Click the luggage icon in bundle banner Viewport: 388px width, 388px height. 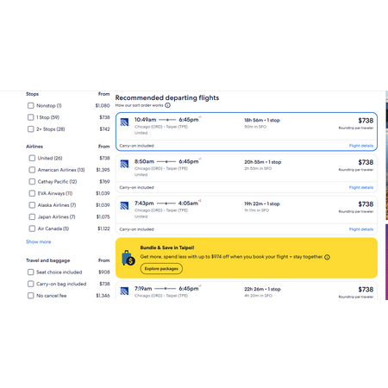click(x=128, y=258)
